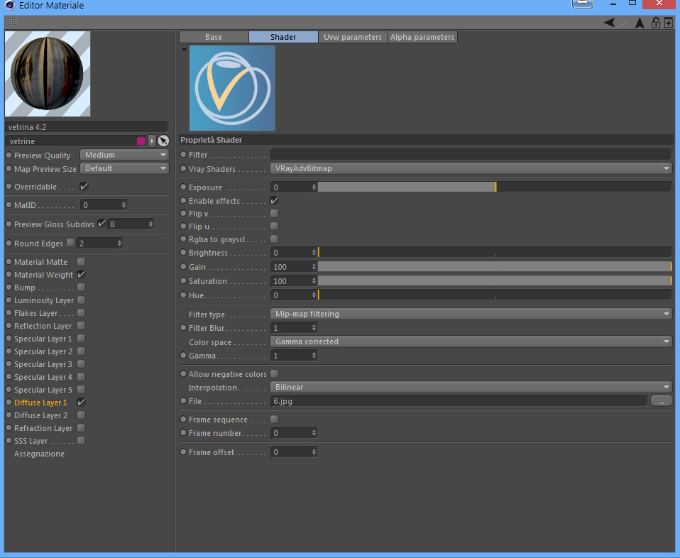Click the small arrow beside the layer color
This screenshot has height=558, width=680.
[x=152, y=141]
